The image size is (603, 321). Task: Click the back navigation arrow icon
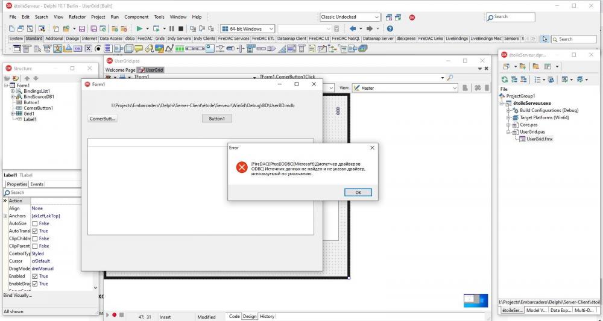tap(353, 29)
